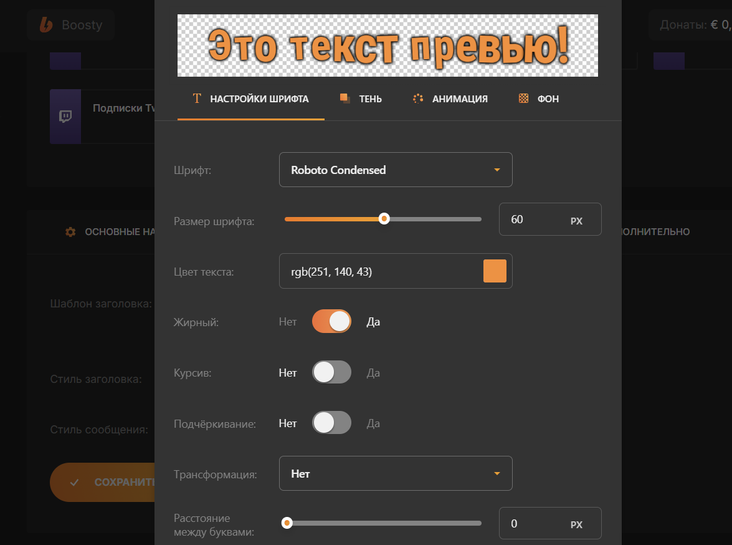Click the Нет label next to Подчёркивание

pyautogui.click(x=288, y=423)
